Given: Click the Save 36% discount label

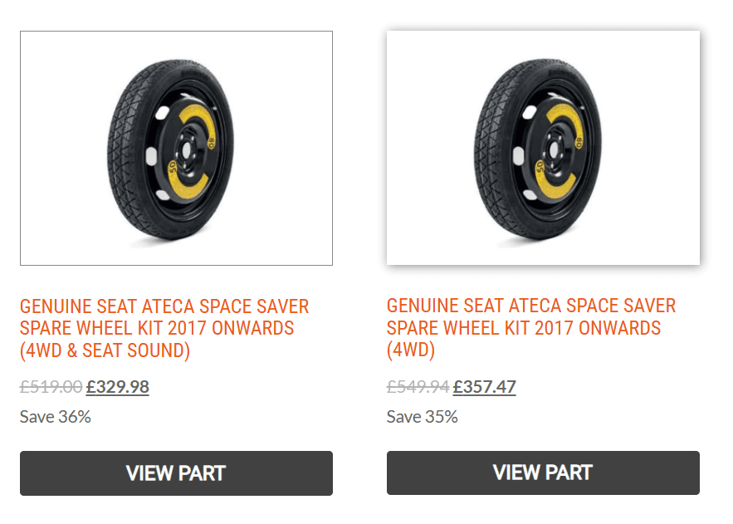Looking at the screenshot, I should [56, 417].
